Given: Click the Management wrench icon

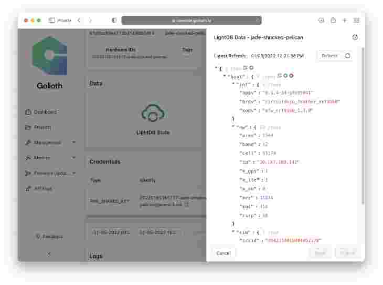Looking at the screenshot, I should (28, 142).
